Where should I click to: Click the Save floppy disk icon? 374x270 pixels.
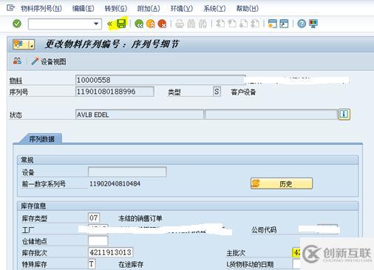coord(121,24)
